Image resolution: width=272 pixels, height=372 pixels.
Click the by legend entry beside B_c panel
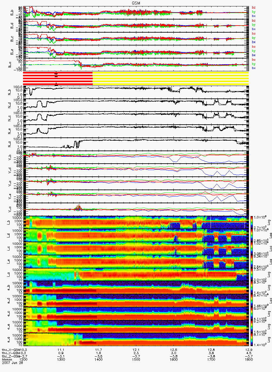pos(254,38)
